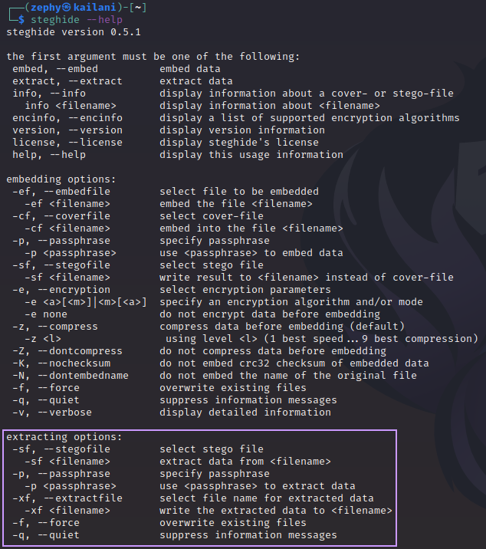Click the dollar sign prompt symbol

21,20
